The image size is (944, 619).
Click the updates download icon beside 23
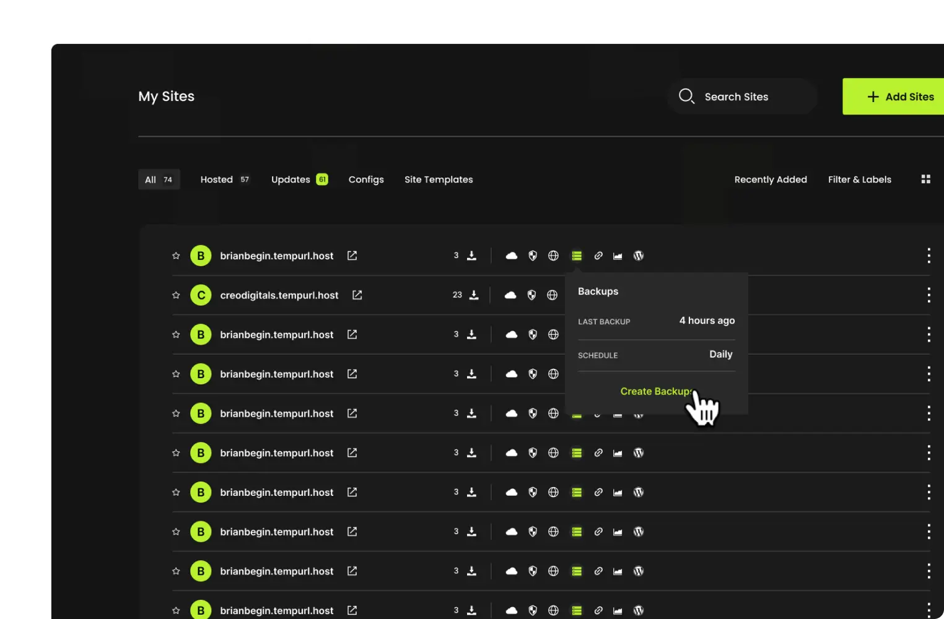(x=474, y=295)
